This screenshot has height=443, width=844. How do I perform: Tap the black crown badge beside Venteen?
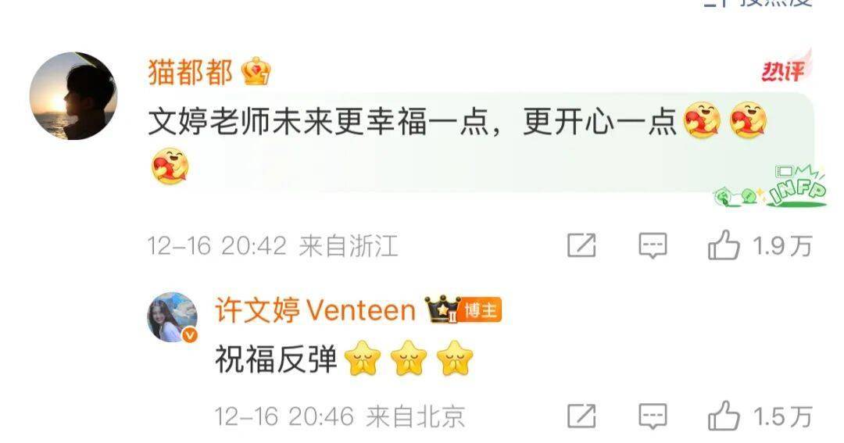(442, 309)
